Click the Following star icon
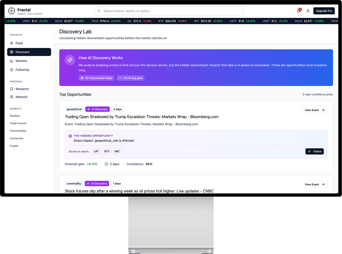 [12, 70]
